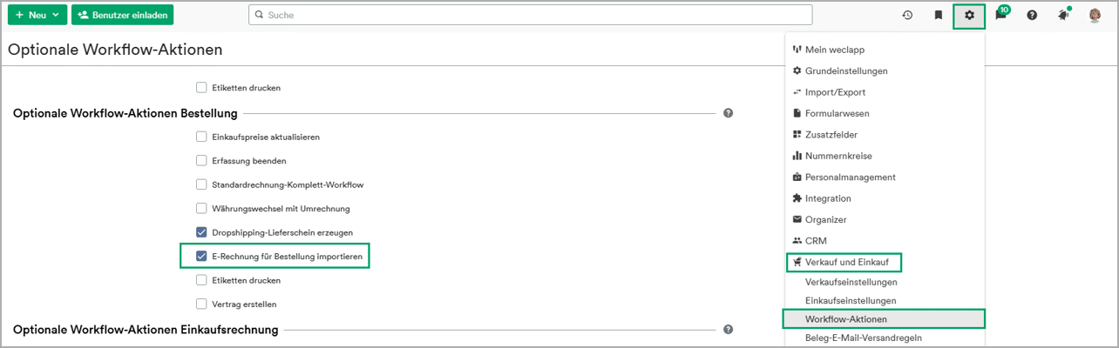Open the user profile avatar

click(x=1095, y=15)
